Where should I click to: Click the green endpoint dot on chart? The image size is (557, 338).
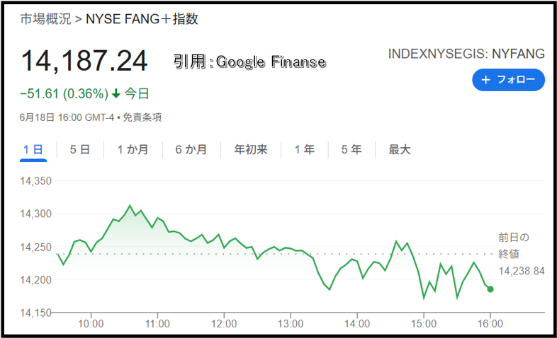(490, 289)
